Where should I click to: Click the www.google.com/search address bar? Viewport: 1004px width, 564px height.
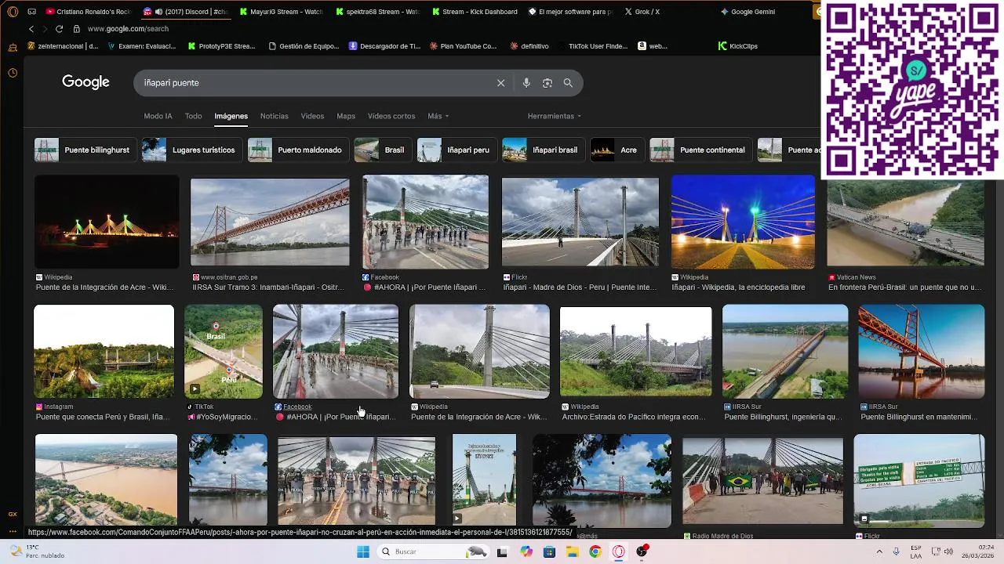coord(128,29)
